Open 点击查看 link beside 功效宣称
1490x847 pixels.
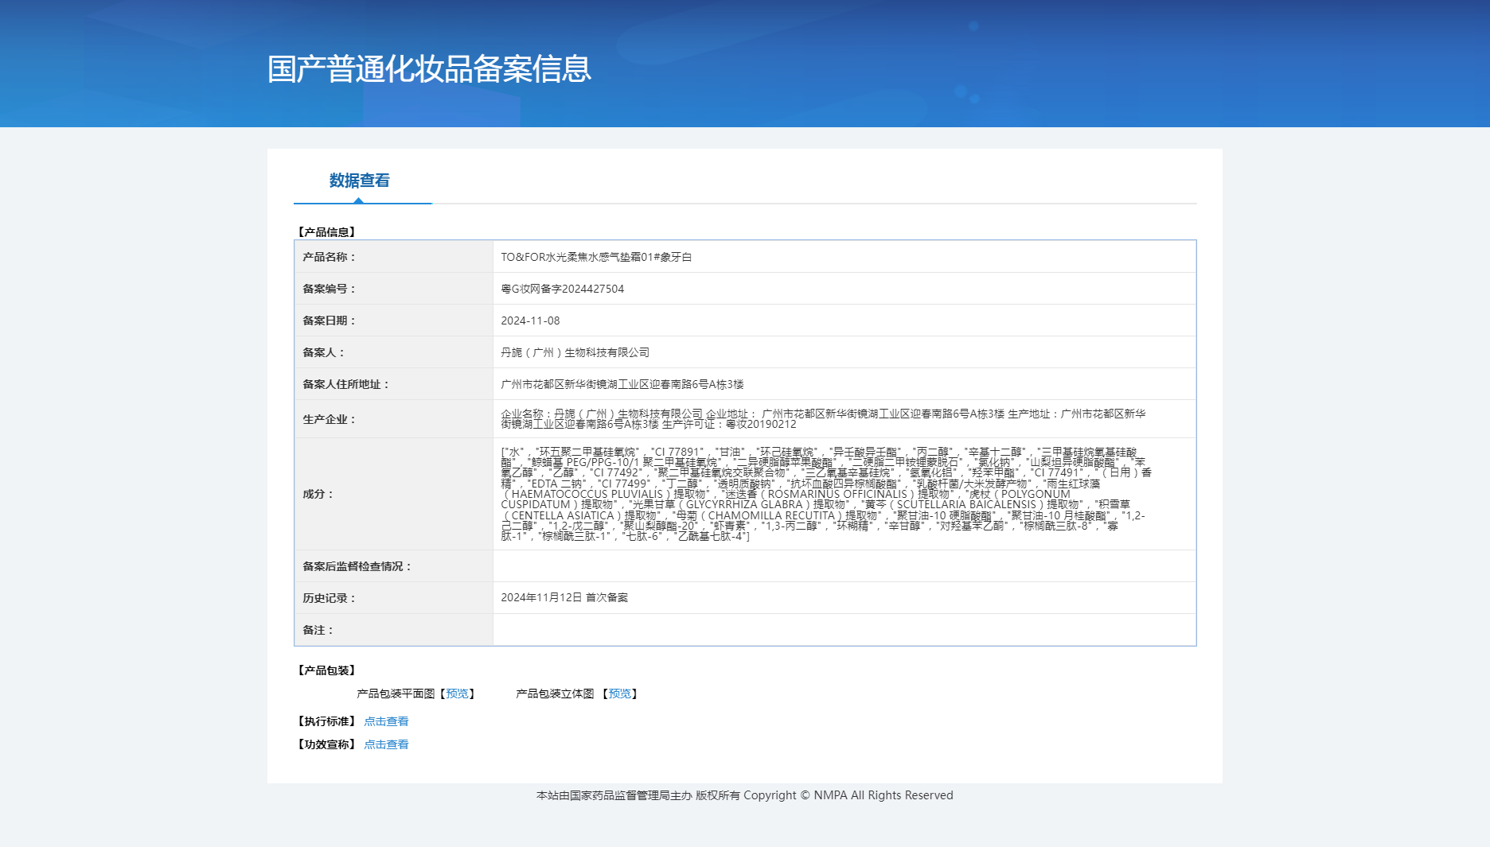(x=386, y=745)
